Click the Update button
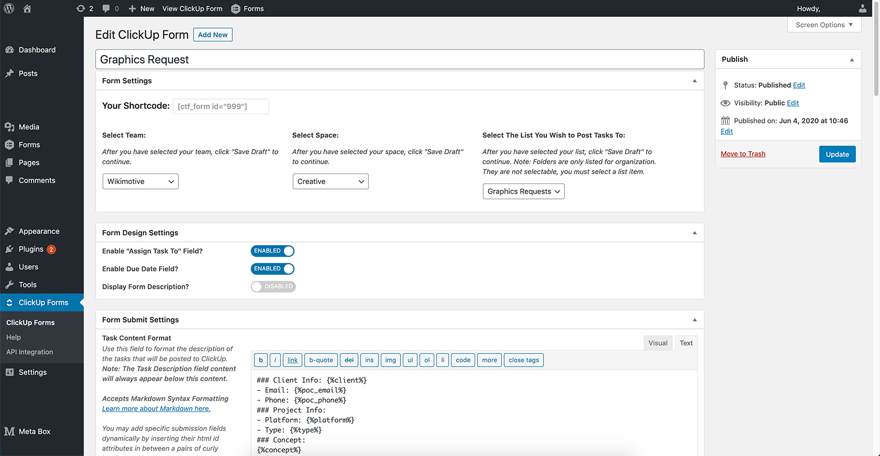 [x=837, y=154]
